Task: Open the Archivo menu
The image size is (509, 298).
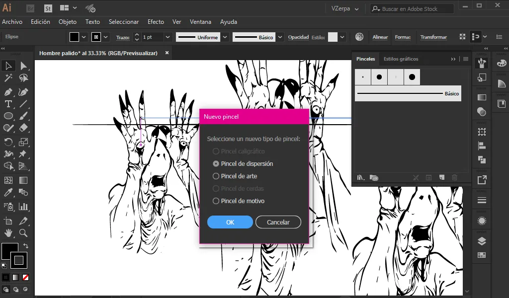Action: [12, 22]
